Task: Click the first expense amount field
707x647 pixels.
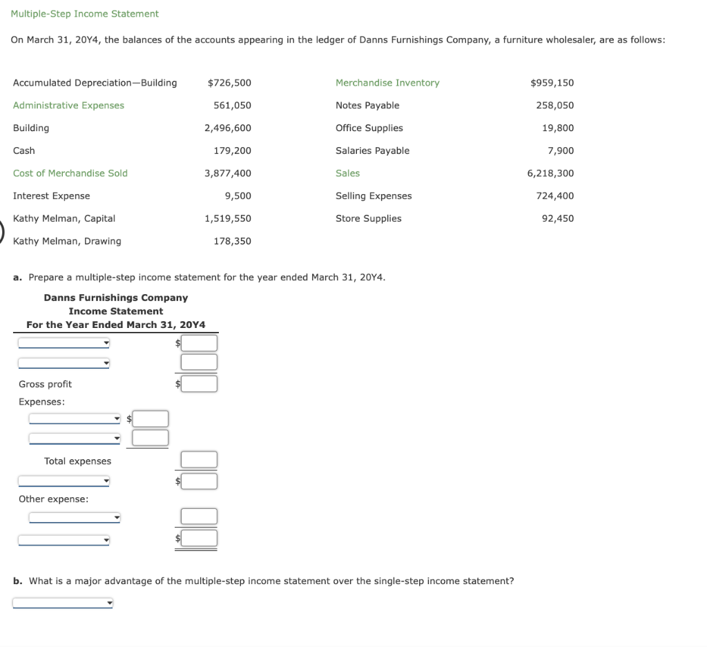Action: [x=150, y=419]
